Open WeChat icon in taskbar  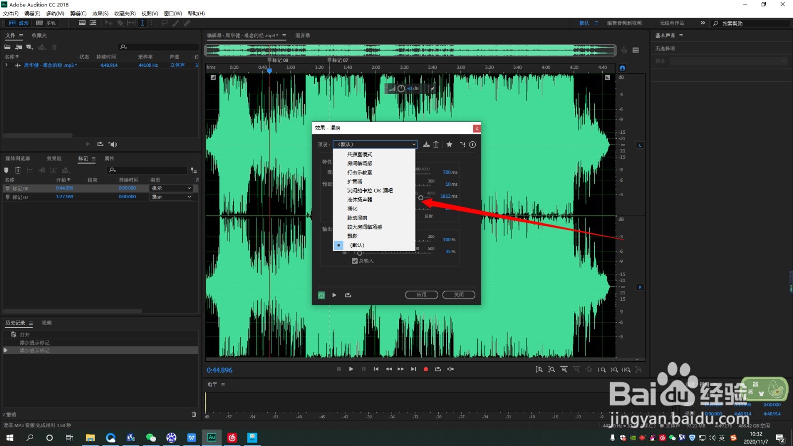click(151, 438)
